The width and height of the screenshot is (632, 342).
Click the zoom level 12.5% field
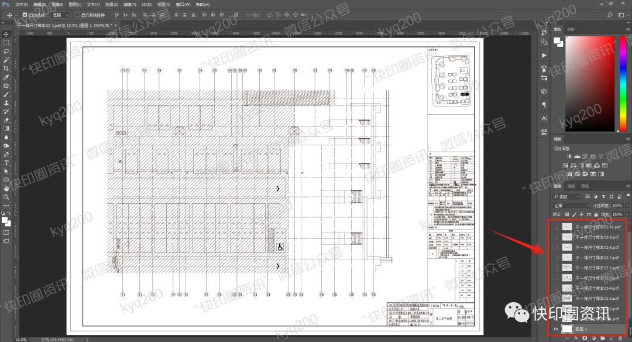tap(21, 340)
